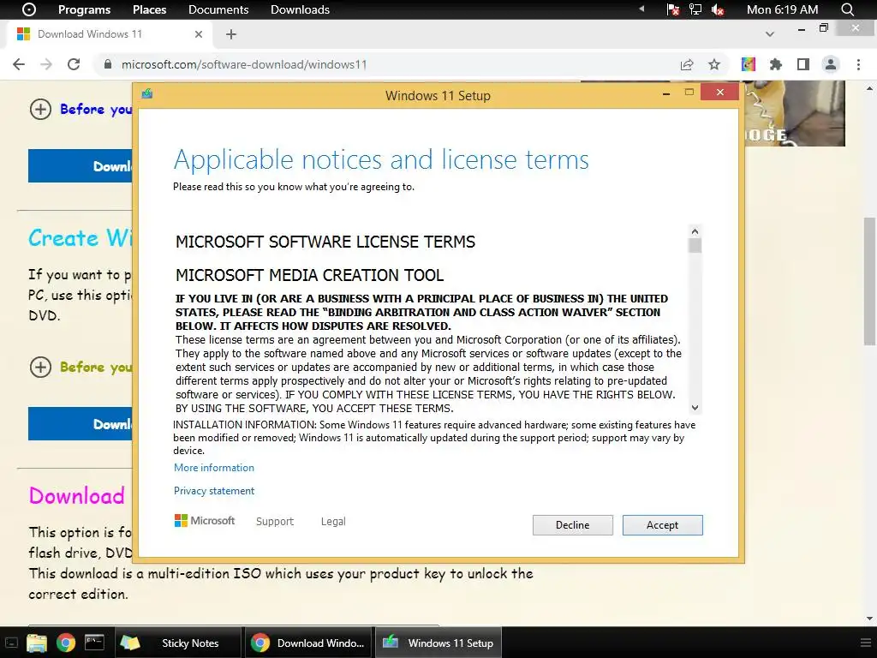This screenshot has width=877, height=658.
Task: Click the Create Wi heading on page
Action: point(80,238)
